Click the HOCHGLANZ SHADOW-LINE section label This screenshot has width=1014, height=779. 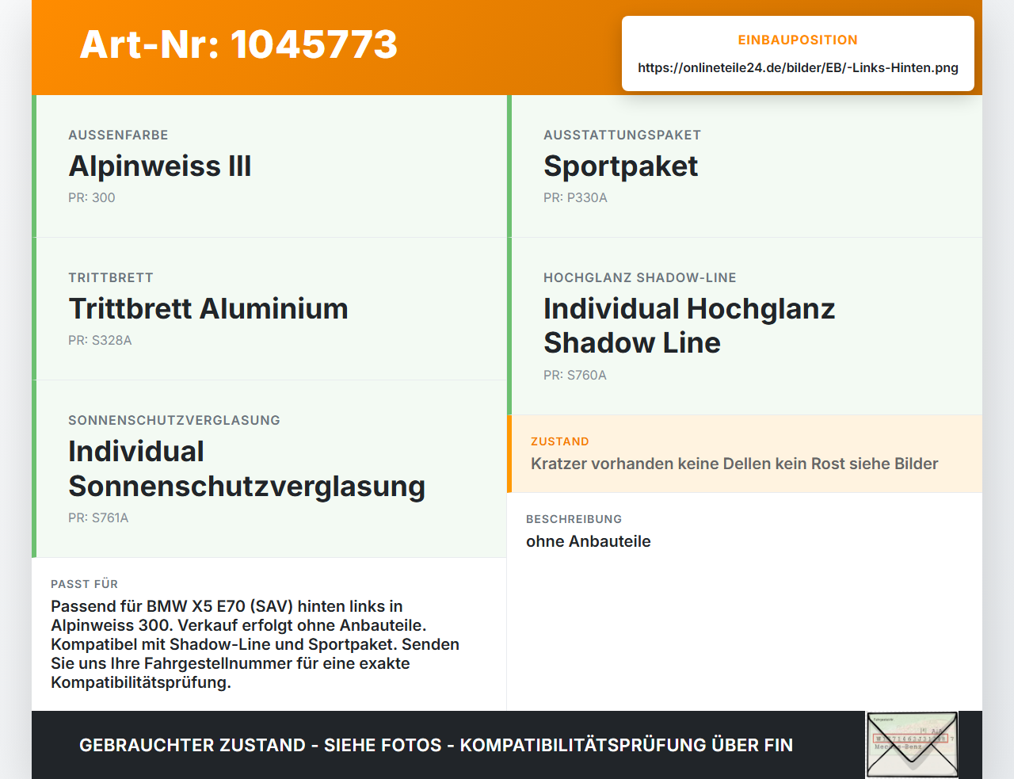click(640, 277)
